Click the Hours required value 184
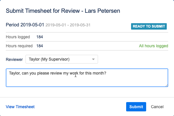174x116 pixels. [x=40, y=46]
